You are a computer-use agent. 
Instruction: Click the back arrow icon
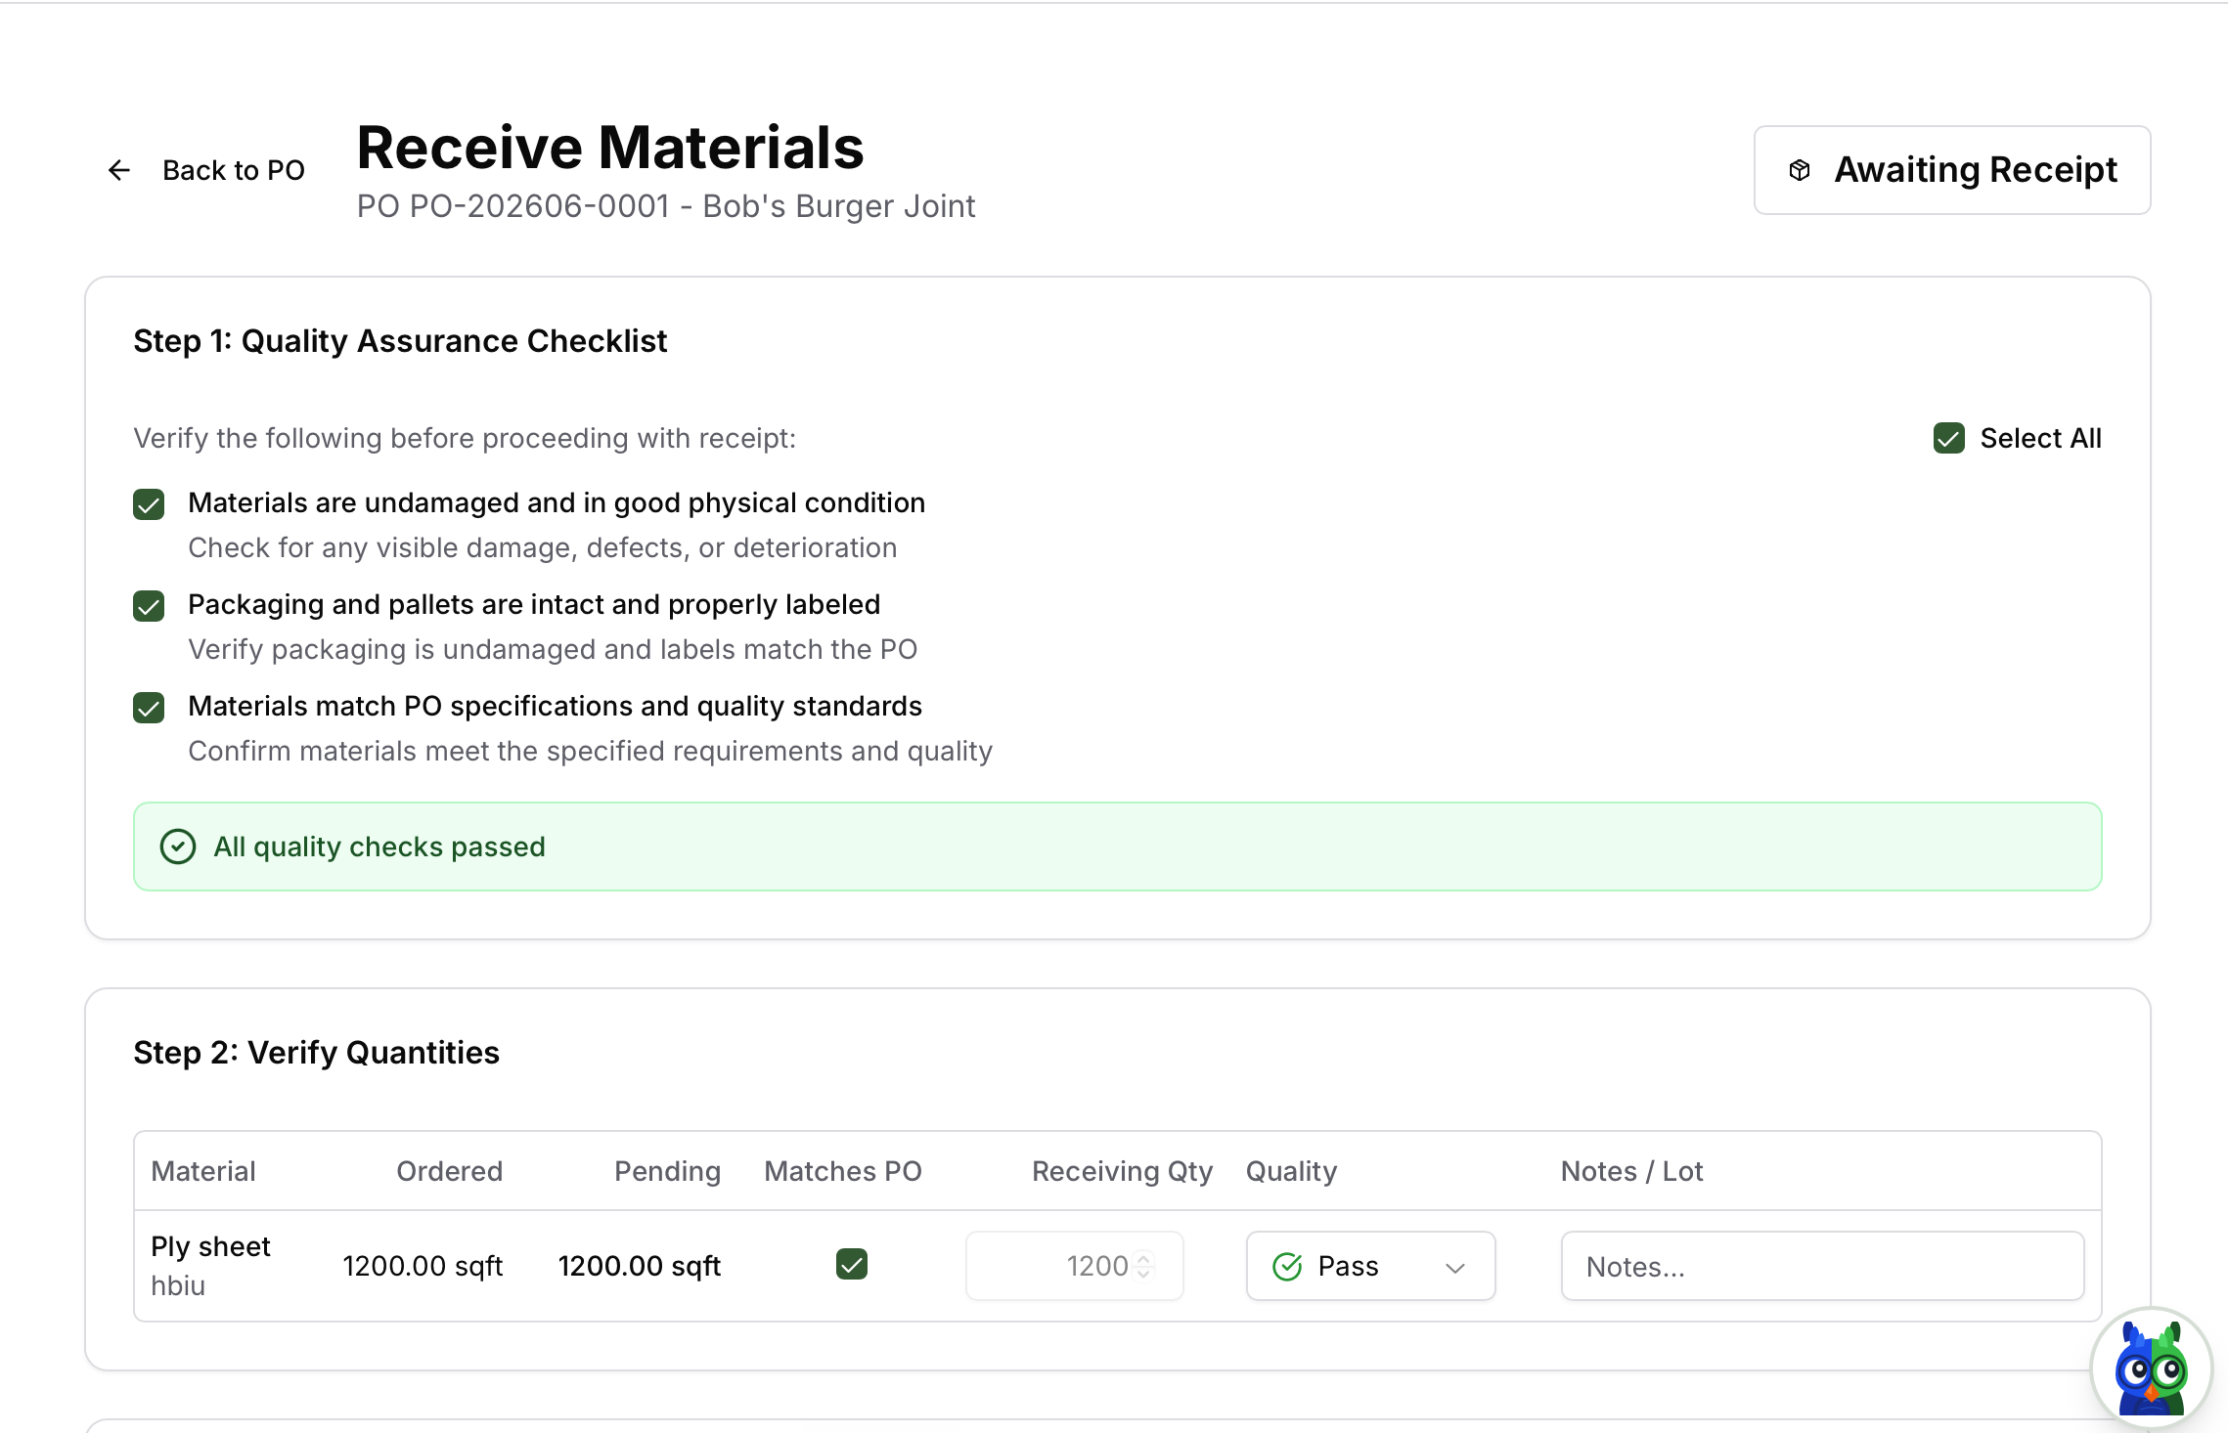pos(119,170)
